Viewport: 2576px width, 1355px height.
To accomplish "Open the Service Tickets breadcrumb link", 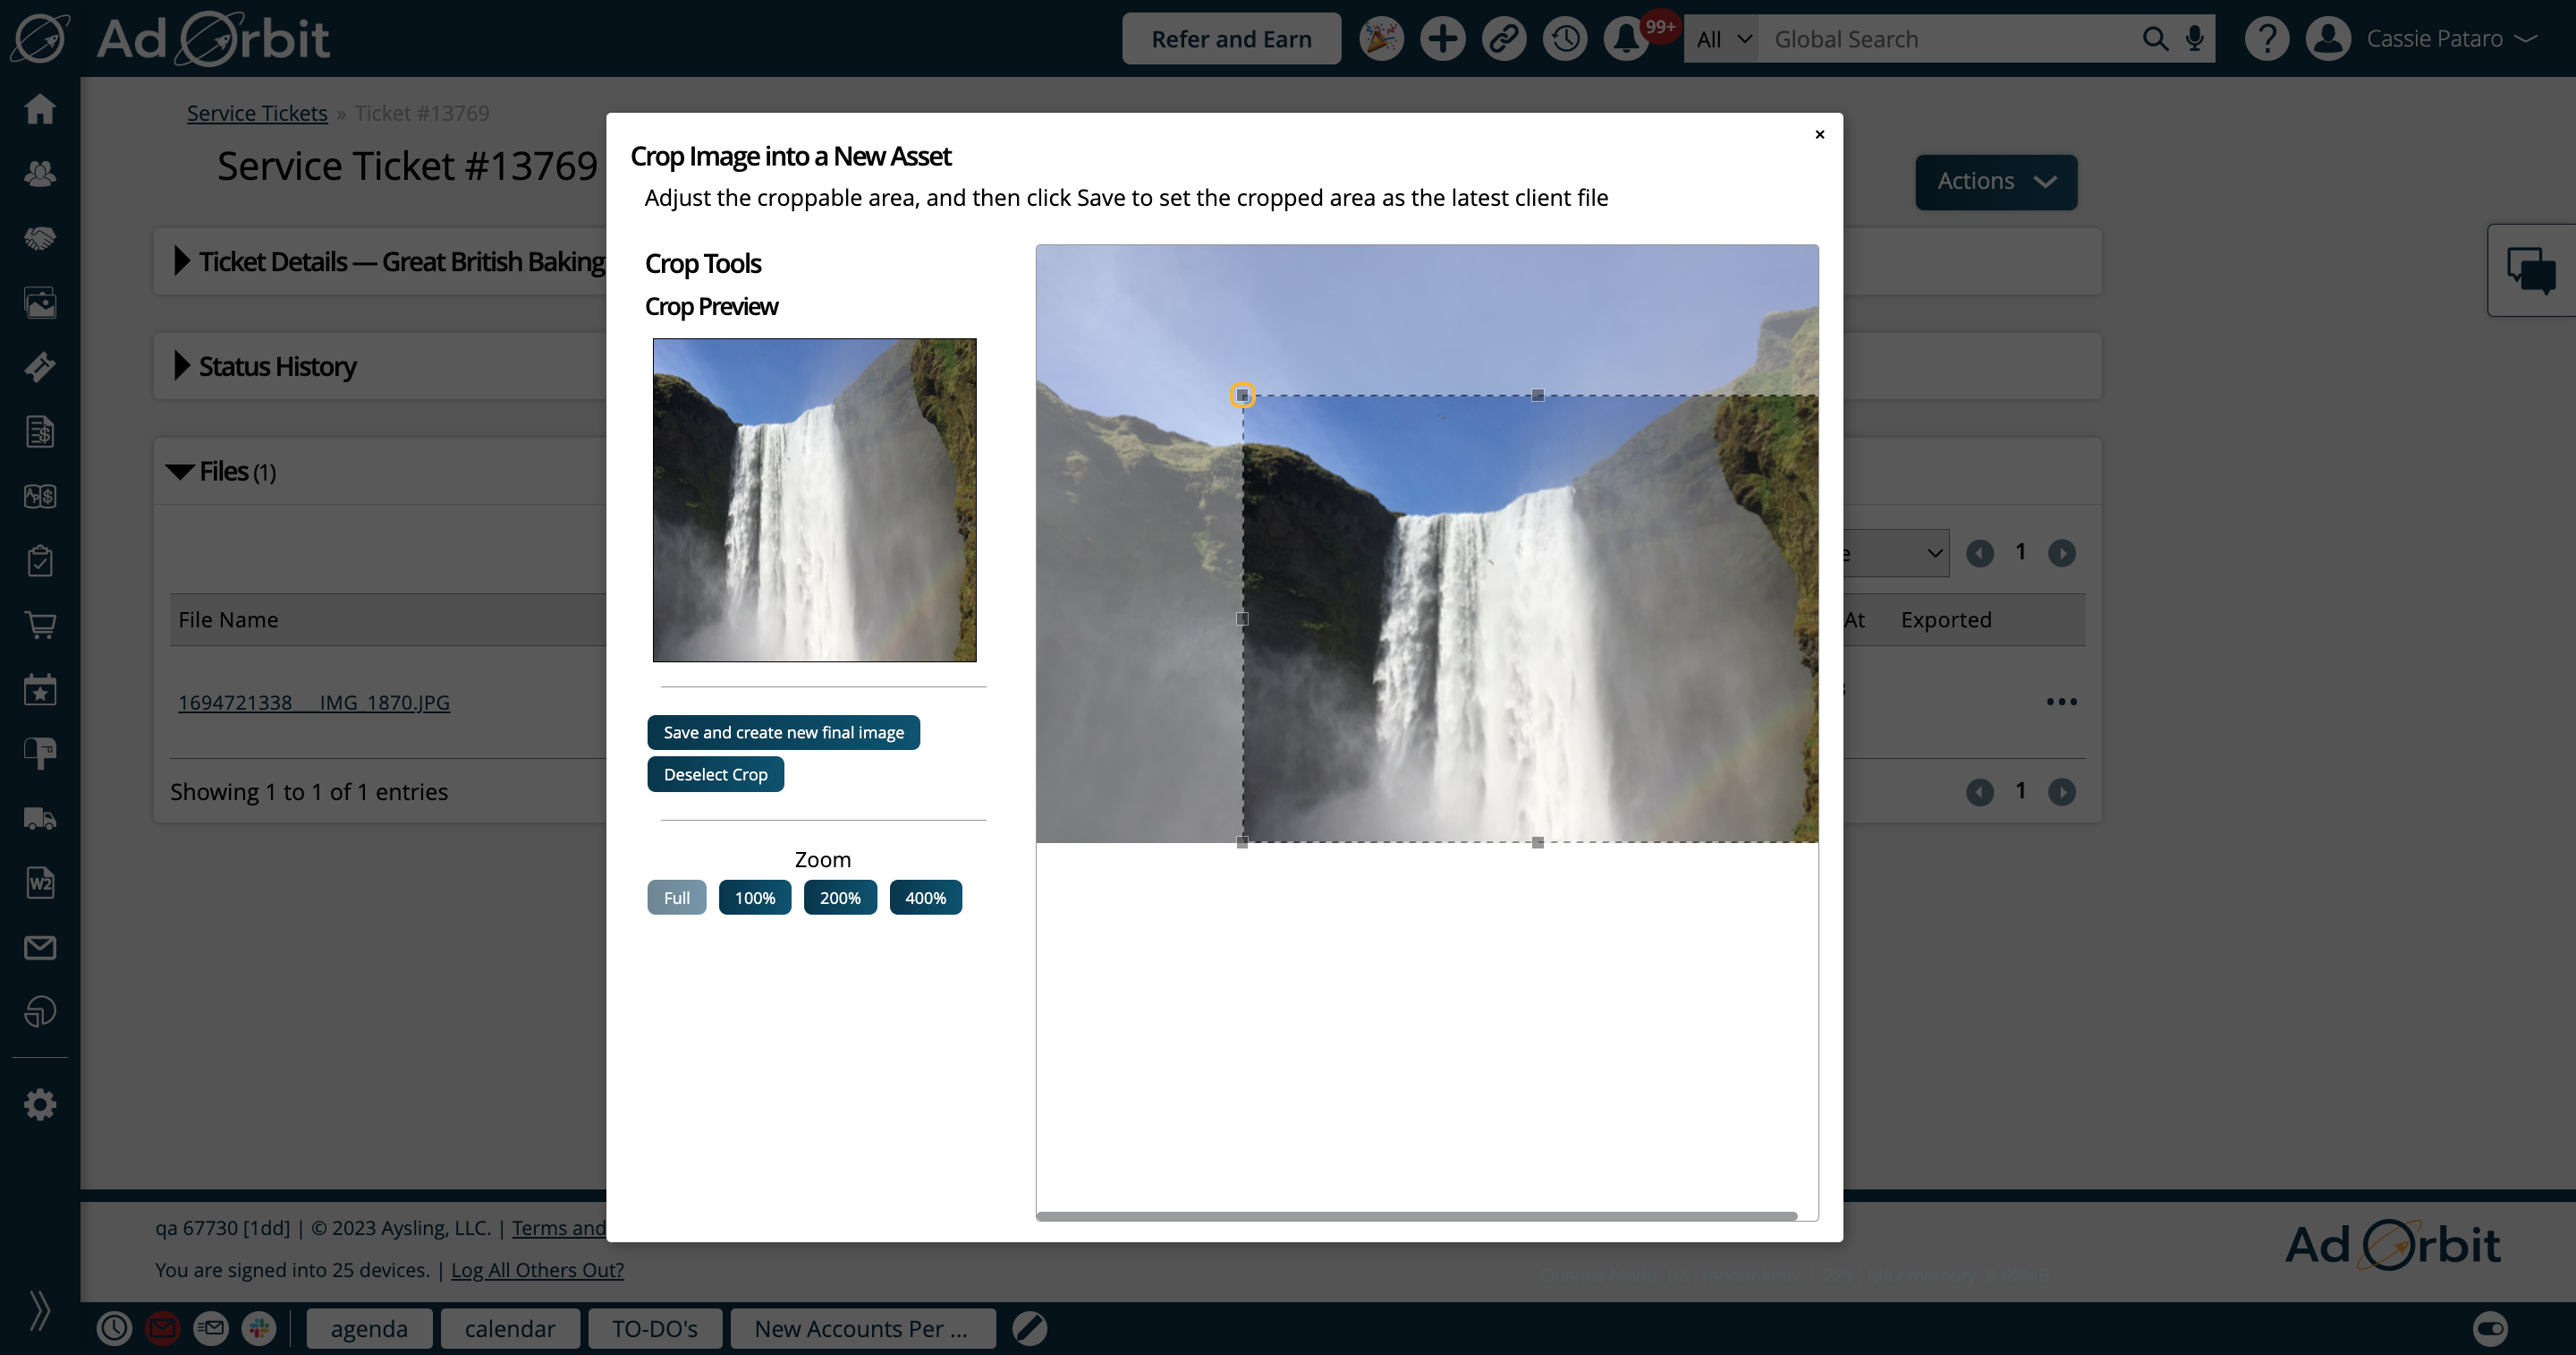I will (257, 113).
